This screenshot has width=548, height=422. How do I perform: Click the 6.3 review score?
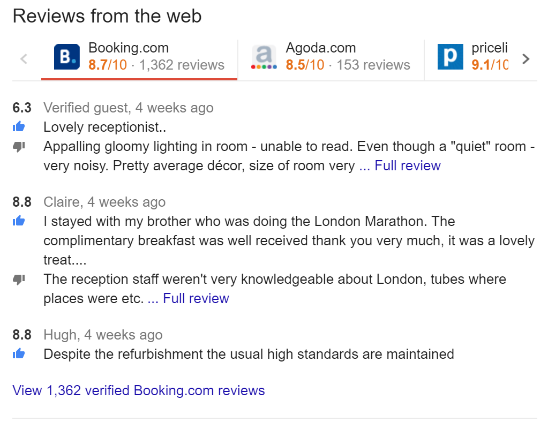click(x=22, y=108)
